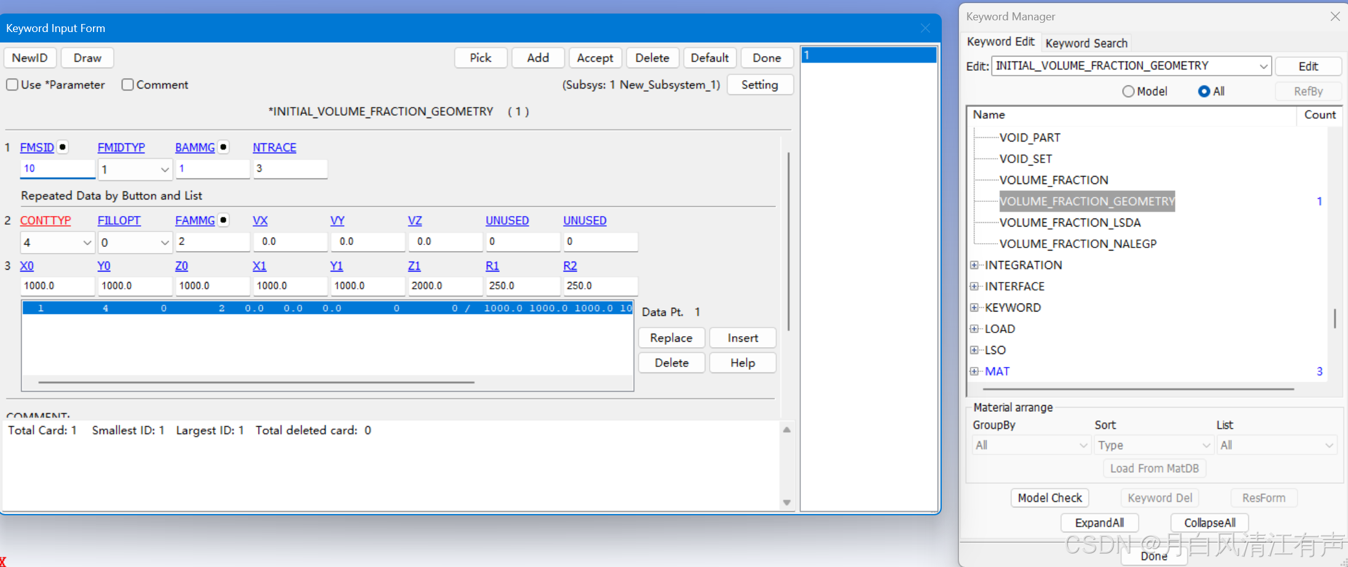Click the Z1 value field 2000.0

445,286
